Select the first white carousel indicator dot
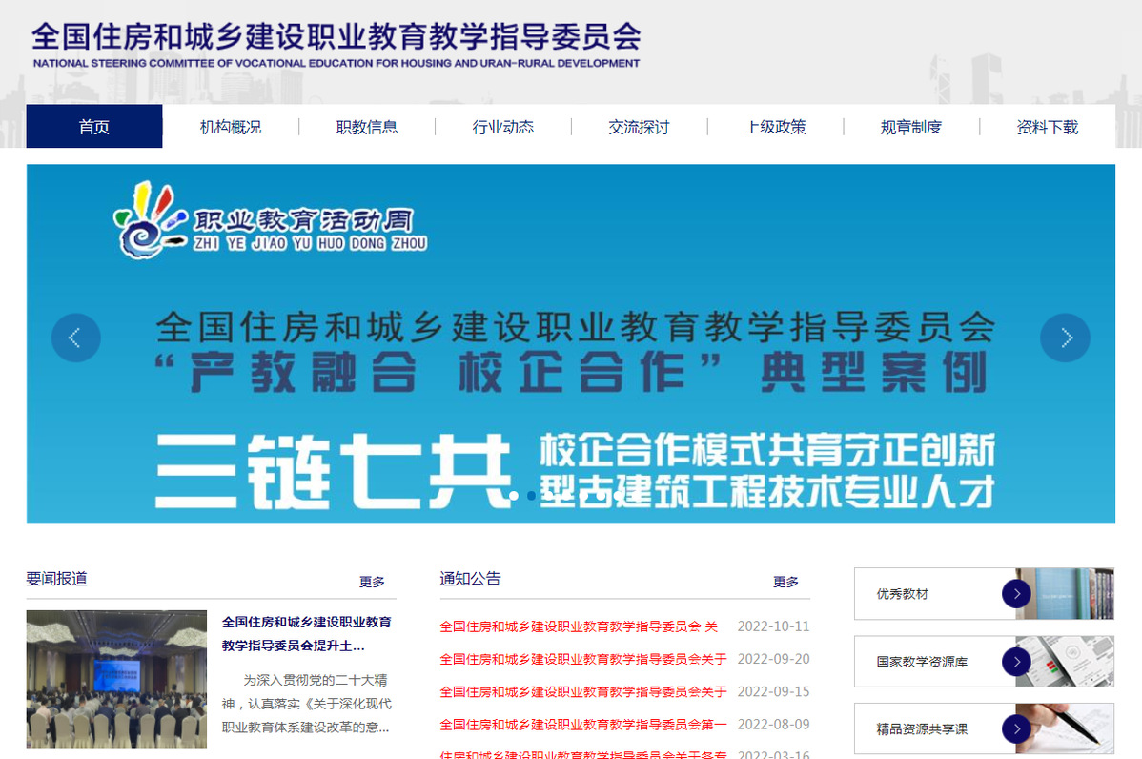Image resolution: width=1142 pixels, height=759 pixels. pyautogui.click(x=515, y=496)
